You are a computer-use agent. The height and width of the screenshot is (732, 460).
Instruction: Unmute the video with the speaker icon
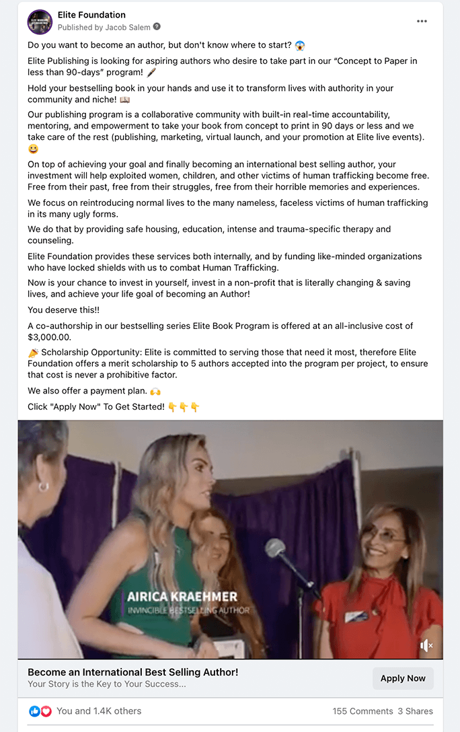click(426, 645)
